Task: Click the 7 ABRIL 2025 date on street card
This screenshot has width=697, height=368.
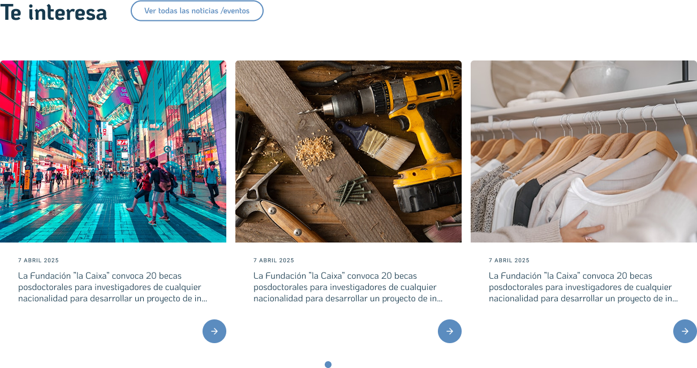Action: (x=38, y=261)
